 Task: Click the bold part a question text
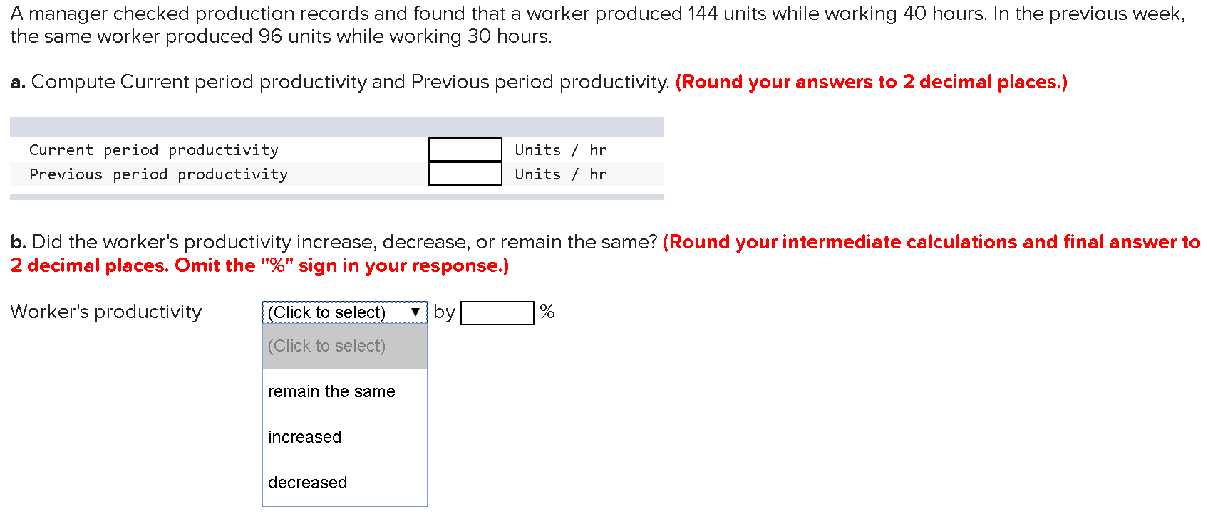click(16, 81)
